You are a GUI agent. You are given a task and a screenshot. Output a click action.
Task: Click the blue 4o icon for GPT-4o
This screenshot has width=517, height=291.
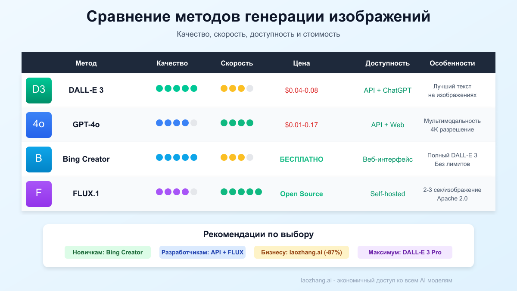click(x=38, y=125)
